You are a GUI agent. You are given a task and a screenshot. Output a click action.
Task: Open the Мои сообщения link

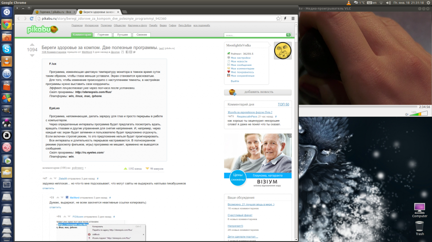coord(241,65)
